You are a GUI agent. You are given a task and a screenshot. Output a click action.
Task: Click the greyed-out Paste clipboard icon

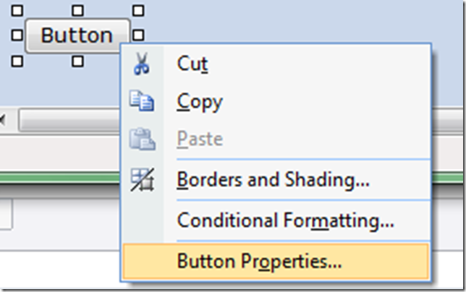pyautogui.click(x=141, y=139)
